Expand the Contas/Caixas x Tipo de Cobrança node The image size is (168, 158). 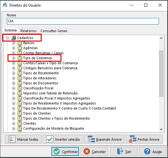(x=13, y=63)
